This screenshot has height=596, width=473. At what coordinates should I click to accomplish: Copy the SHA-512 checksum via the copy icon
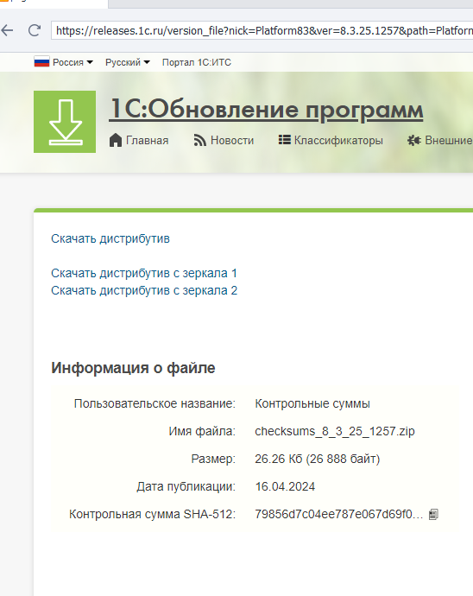coord(433,514)
